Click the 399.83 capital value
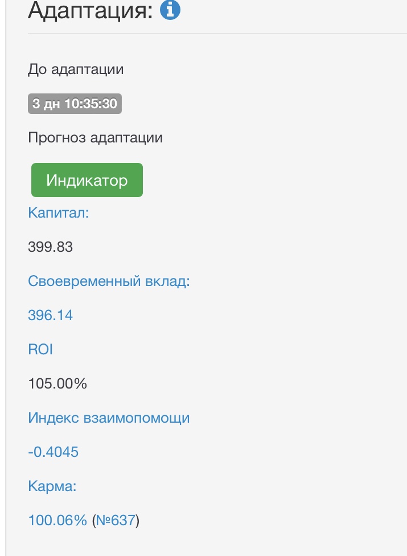The height and width of the screenshot is (556, 407). [50, 247]
